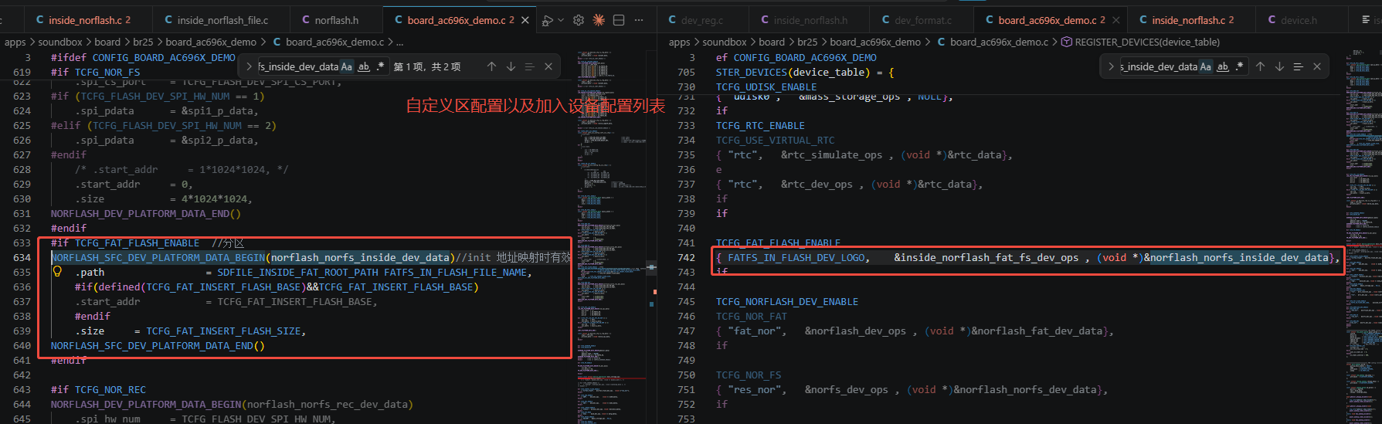Click NORFLASH_SFC_DEV_PLATFORM_DATA_END on line 640
This screenshot has height=424, width=1382.
151,346
